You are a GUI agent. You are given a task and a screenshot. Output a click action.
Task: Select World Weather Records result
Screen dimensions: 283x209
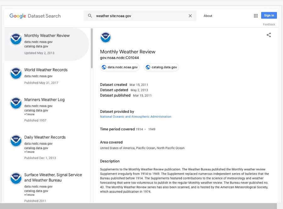(47, 76)
